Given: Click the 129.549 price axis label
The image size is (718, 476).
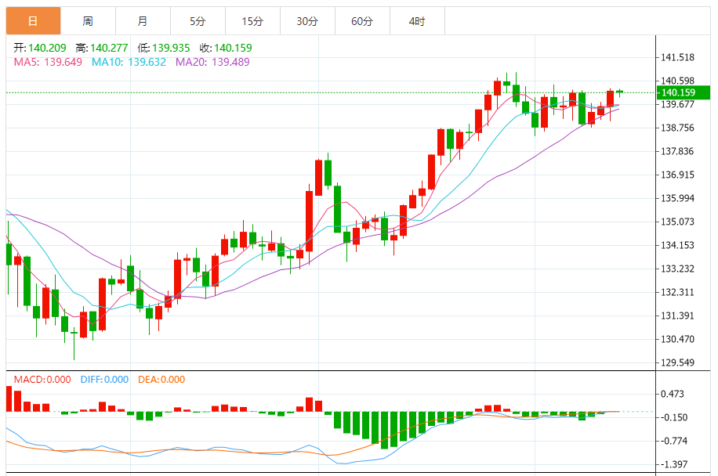Looking at the screenshot, I should 677,363.
